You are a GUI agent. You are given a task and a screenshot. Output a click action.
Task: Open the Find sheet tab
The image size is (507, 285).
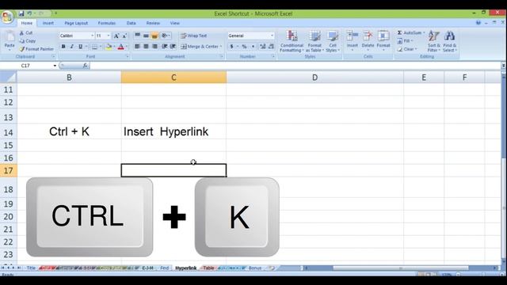pyautogui.click(x=165, y=268)
